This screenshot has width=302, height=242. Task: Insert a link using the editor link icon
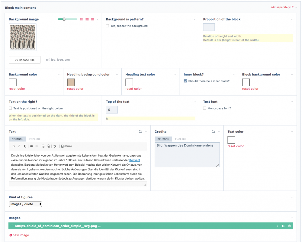[x=31, y=146]
